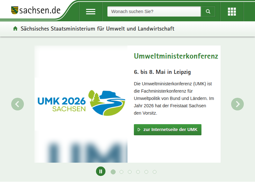Click the UMK 2026 Sachsen logo image

point(81,103)
